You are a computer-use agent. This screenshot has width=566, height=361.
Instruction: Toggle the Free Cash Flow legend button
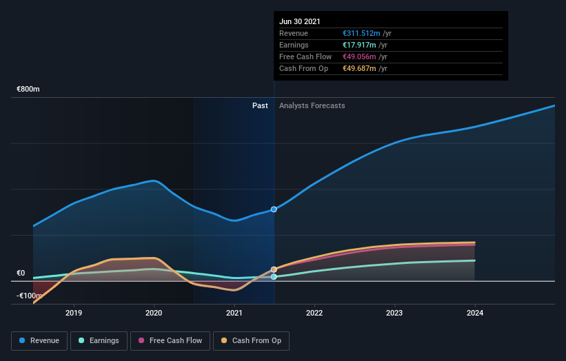click(170, 341)
